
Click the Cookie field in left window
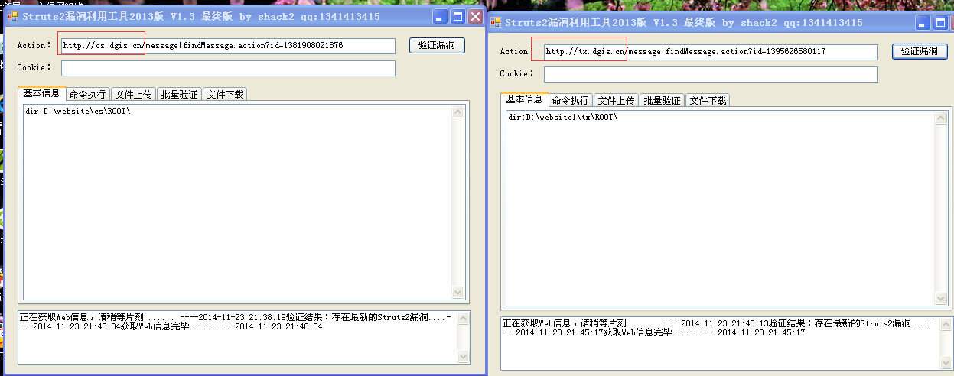tap(228, 68)
